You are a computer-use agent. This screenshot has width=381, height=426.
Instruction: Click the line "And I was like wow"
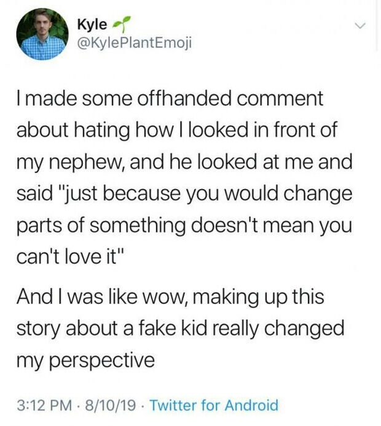(x=170, y=297)
